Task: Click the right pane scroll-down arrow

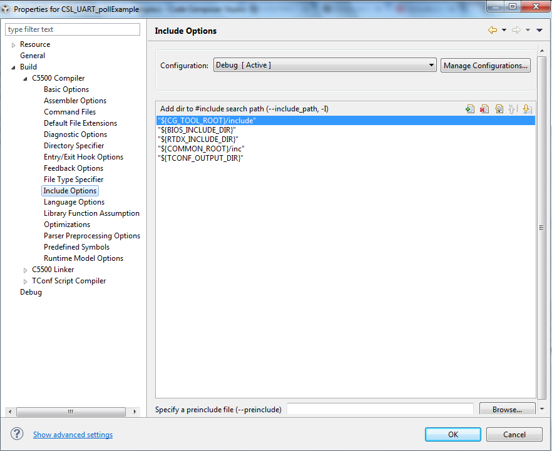Action: [x=542, y=409]
